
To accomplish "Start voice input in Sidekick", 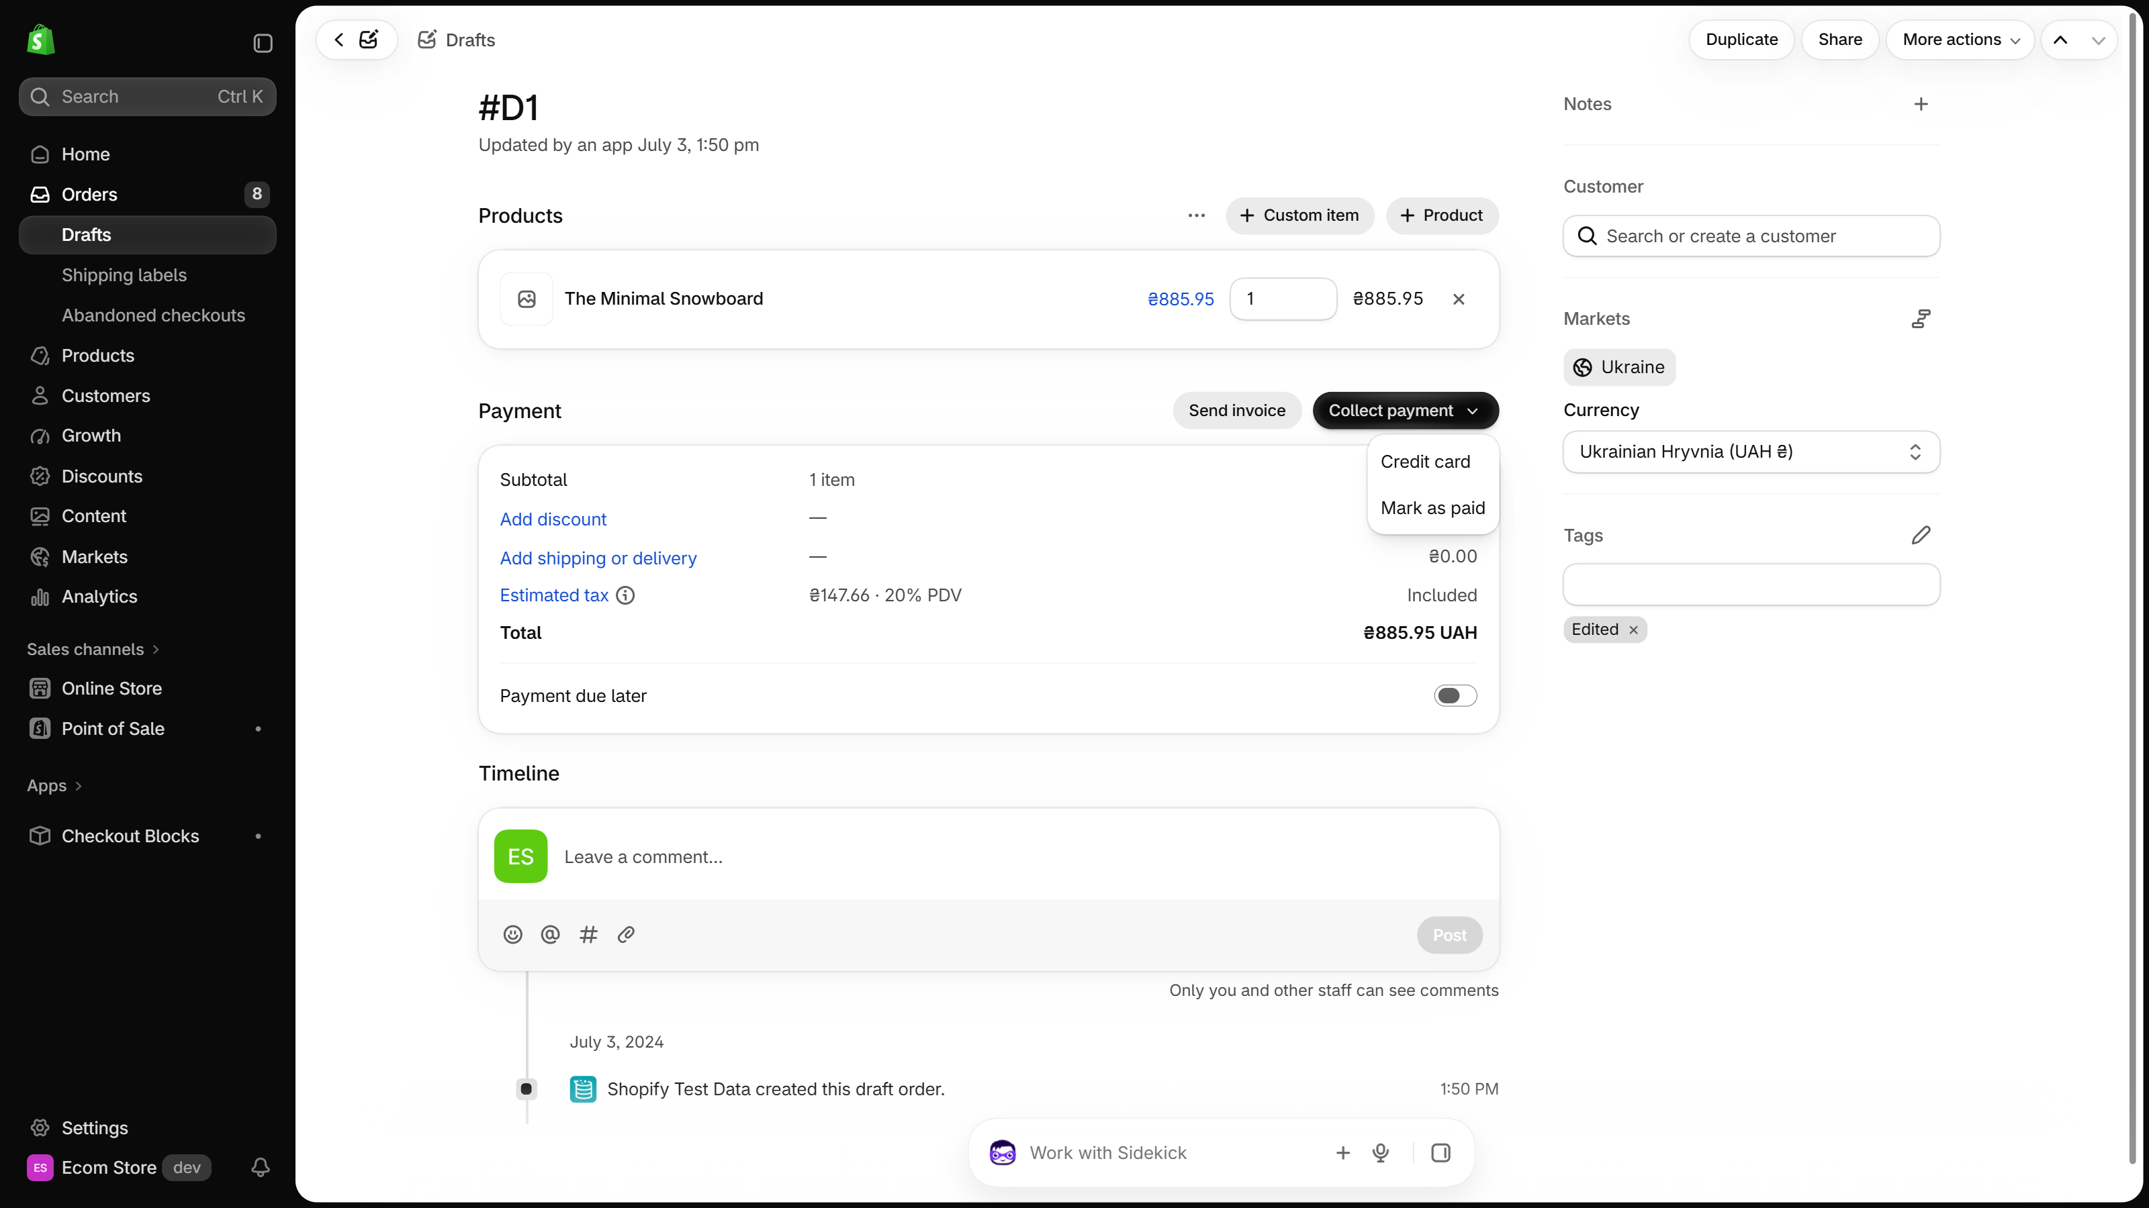I will coord(1381,1153).
